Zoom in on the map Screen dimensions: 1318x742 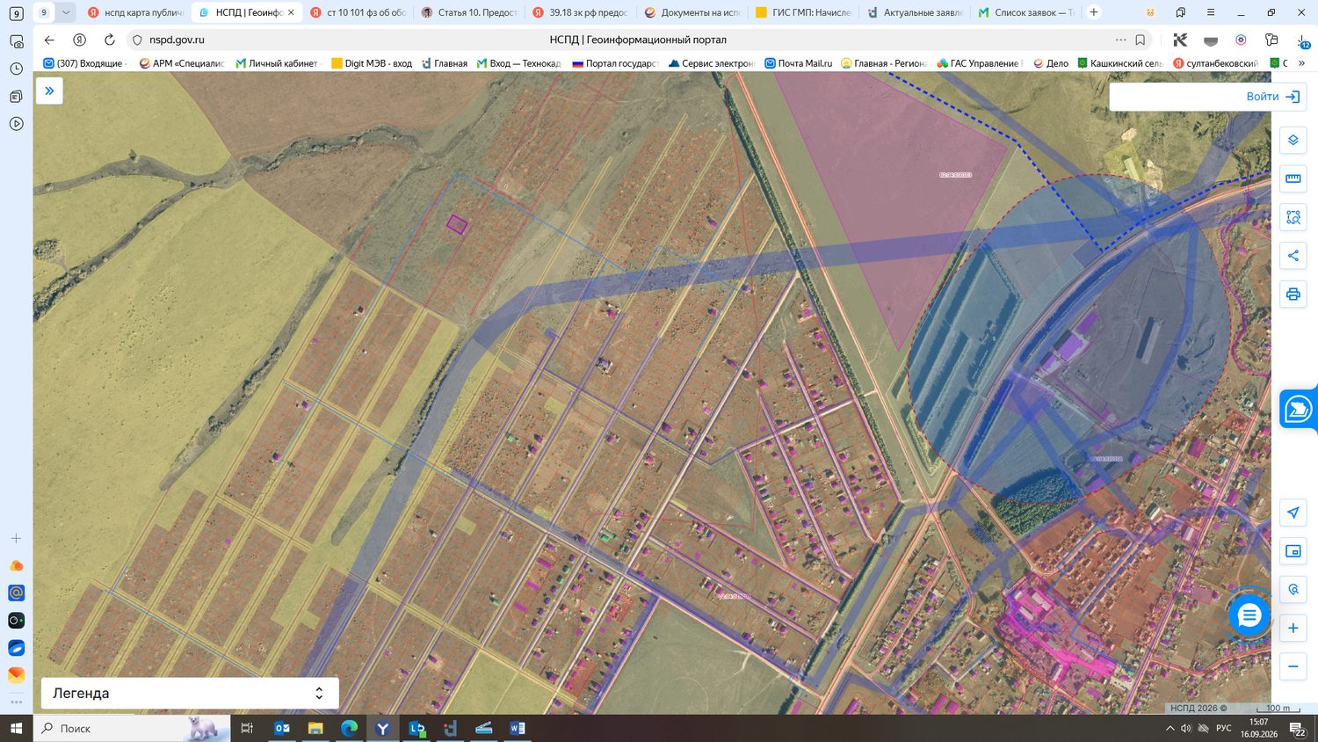(1293, 628)
